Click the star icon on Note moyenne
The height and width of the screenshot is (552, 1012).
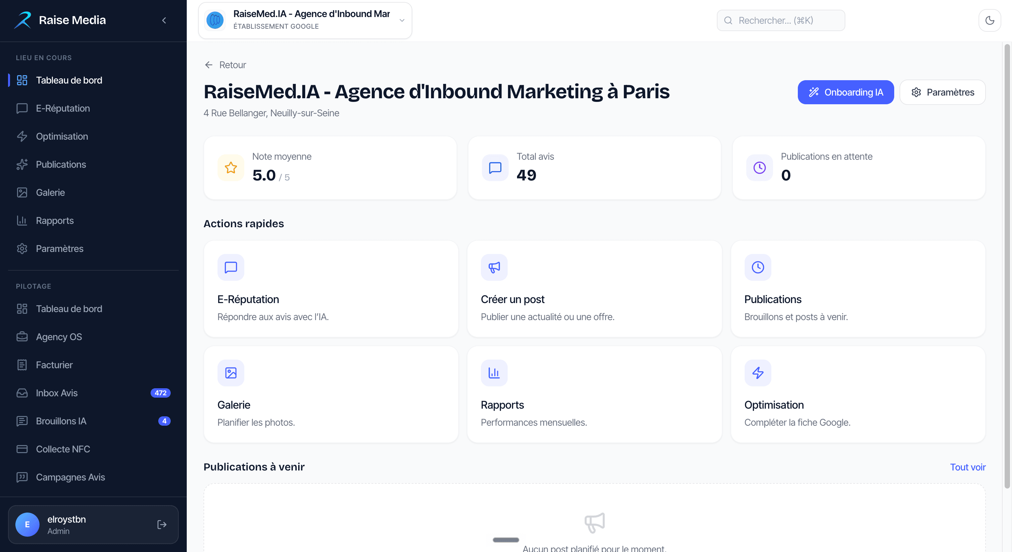tap(231, 168)
